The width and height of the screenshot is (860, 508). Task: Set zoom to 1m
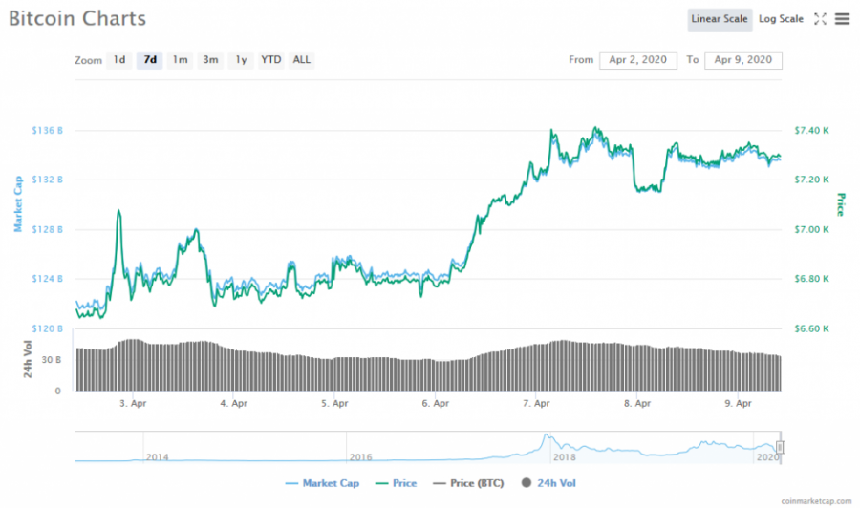point(180,60)
